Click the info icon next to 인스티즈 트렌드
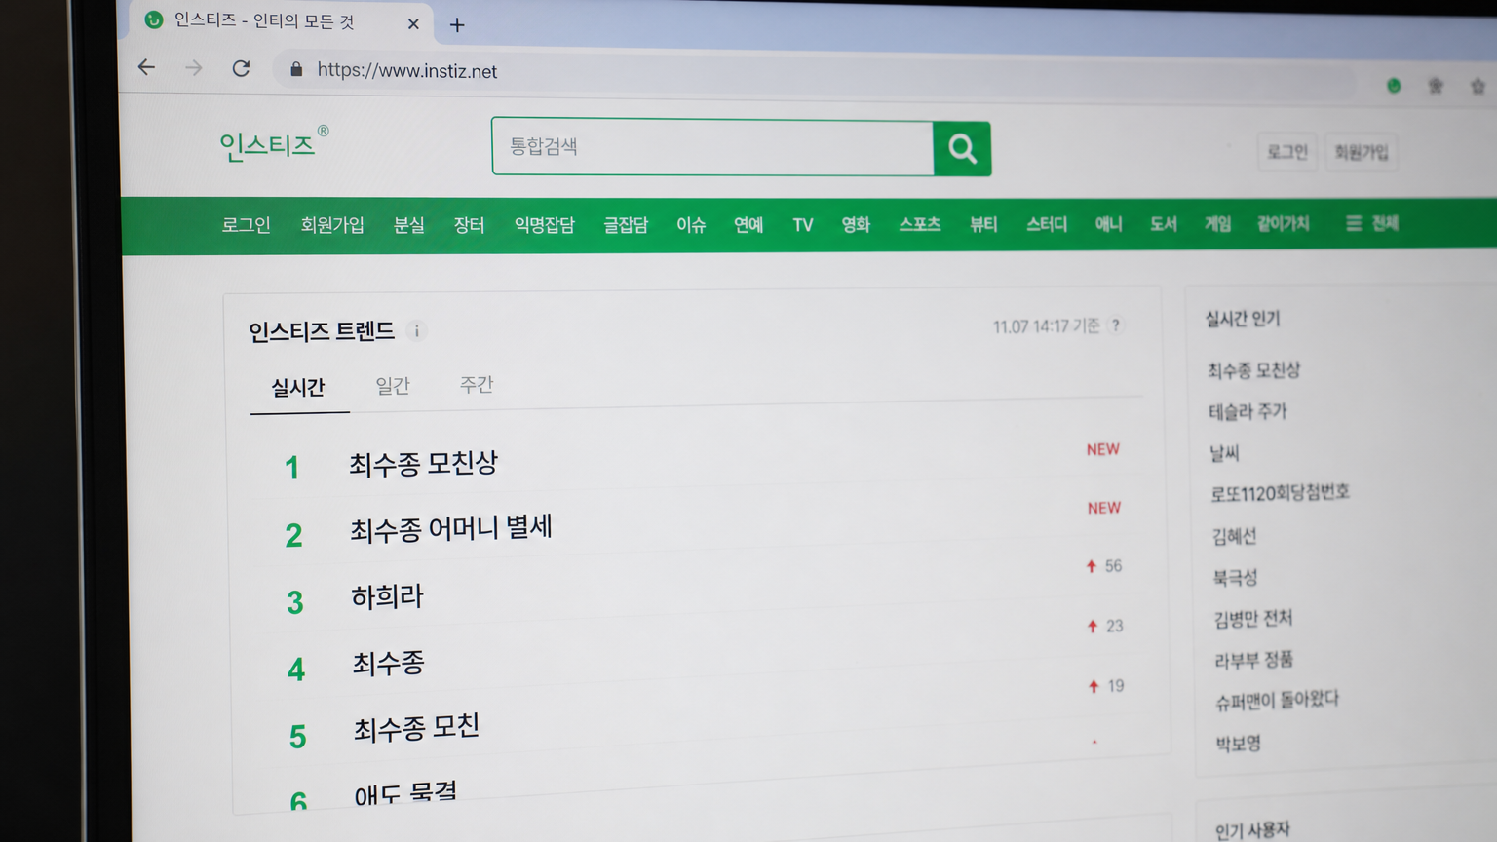The height and width of the screenshot is (842, 1497). click(x=417, y=331)
